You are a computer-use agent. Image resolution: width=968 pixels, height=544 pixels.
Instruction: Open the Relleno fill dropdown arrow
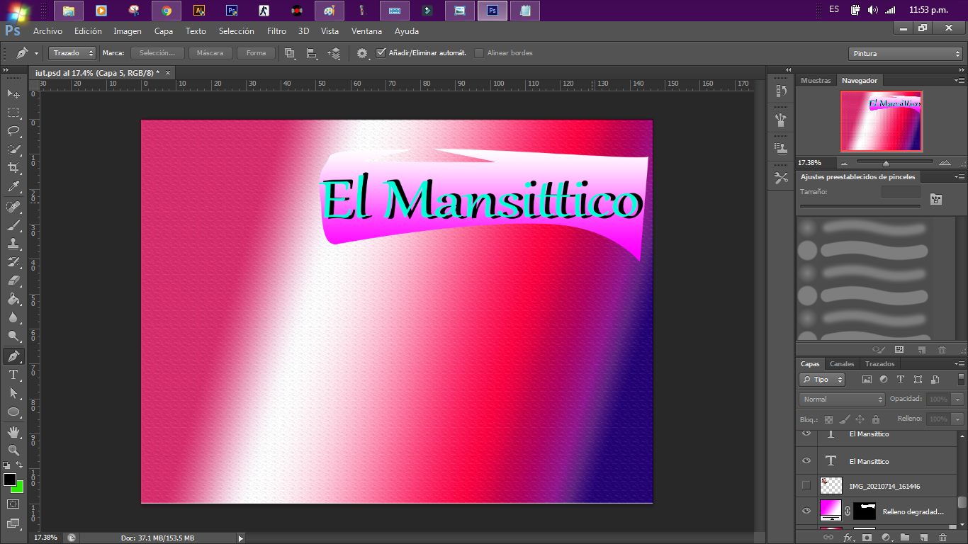coord(958,419)
